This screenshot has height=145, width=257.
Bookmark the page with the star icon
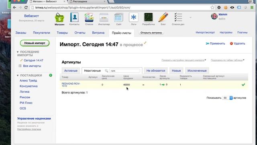(x=212, y=8)
